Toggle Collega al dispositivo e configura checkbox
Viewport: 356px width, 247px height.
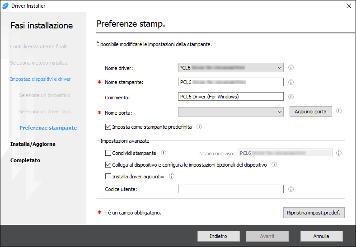tap(108, 165)
